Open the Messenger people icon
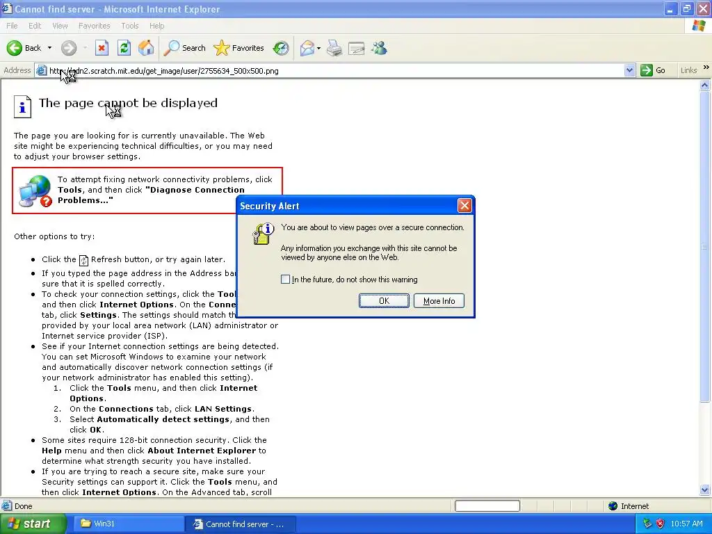Viewport: 712px width, 534px height. pyautogui.click(x=379, y=48)
